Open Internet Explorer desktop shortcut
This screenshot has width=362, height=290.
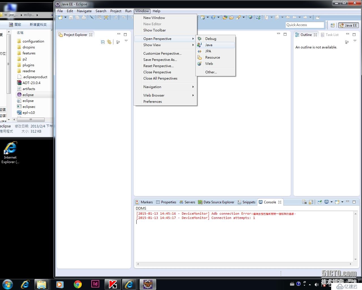[10, 153]
